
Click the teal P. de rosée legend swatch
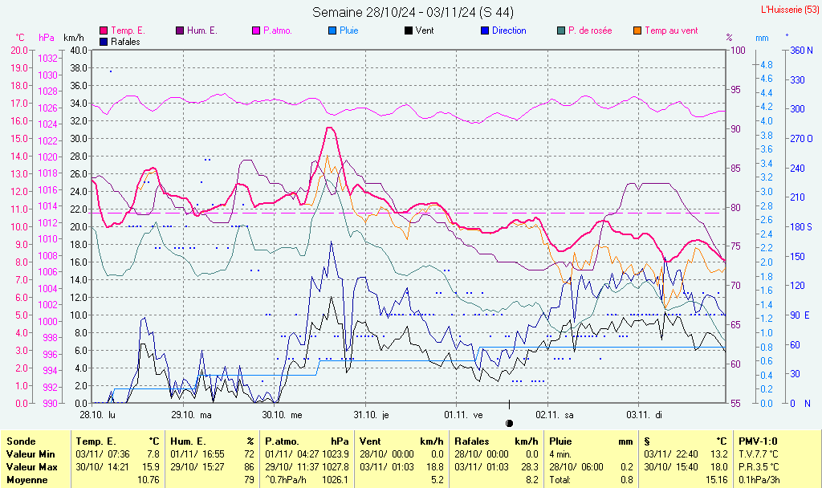pyautogui.click(x=561, y=31)
